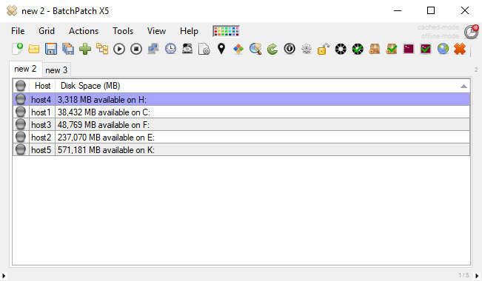
Task: Select the new 2 tab
Action: pos(25,69)
